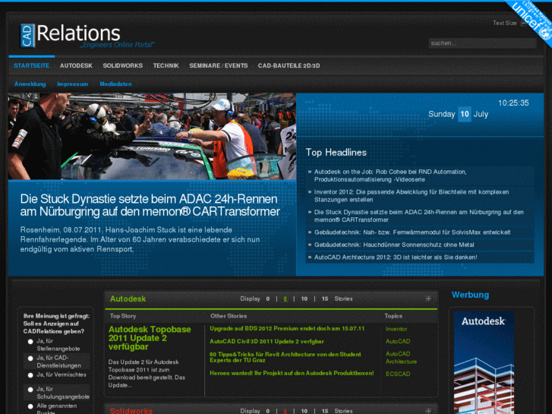Display 10 stories in Solidworks panel
Image resolution: width=552 pixels, height=414 pixels.
304,411
